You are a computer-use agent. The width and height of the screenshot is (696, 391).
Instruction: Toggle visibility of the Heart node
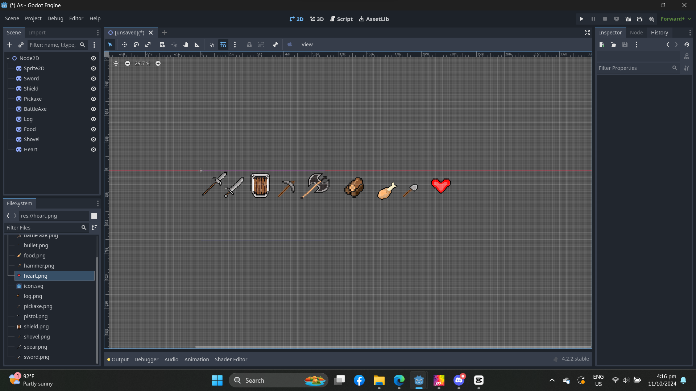click(x=94, y=150)
